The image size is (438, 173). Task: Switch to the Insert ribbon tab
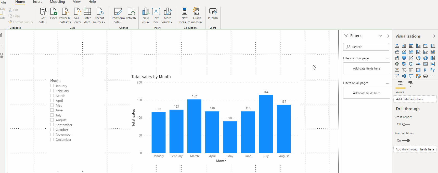(x=37, y=2)
